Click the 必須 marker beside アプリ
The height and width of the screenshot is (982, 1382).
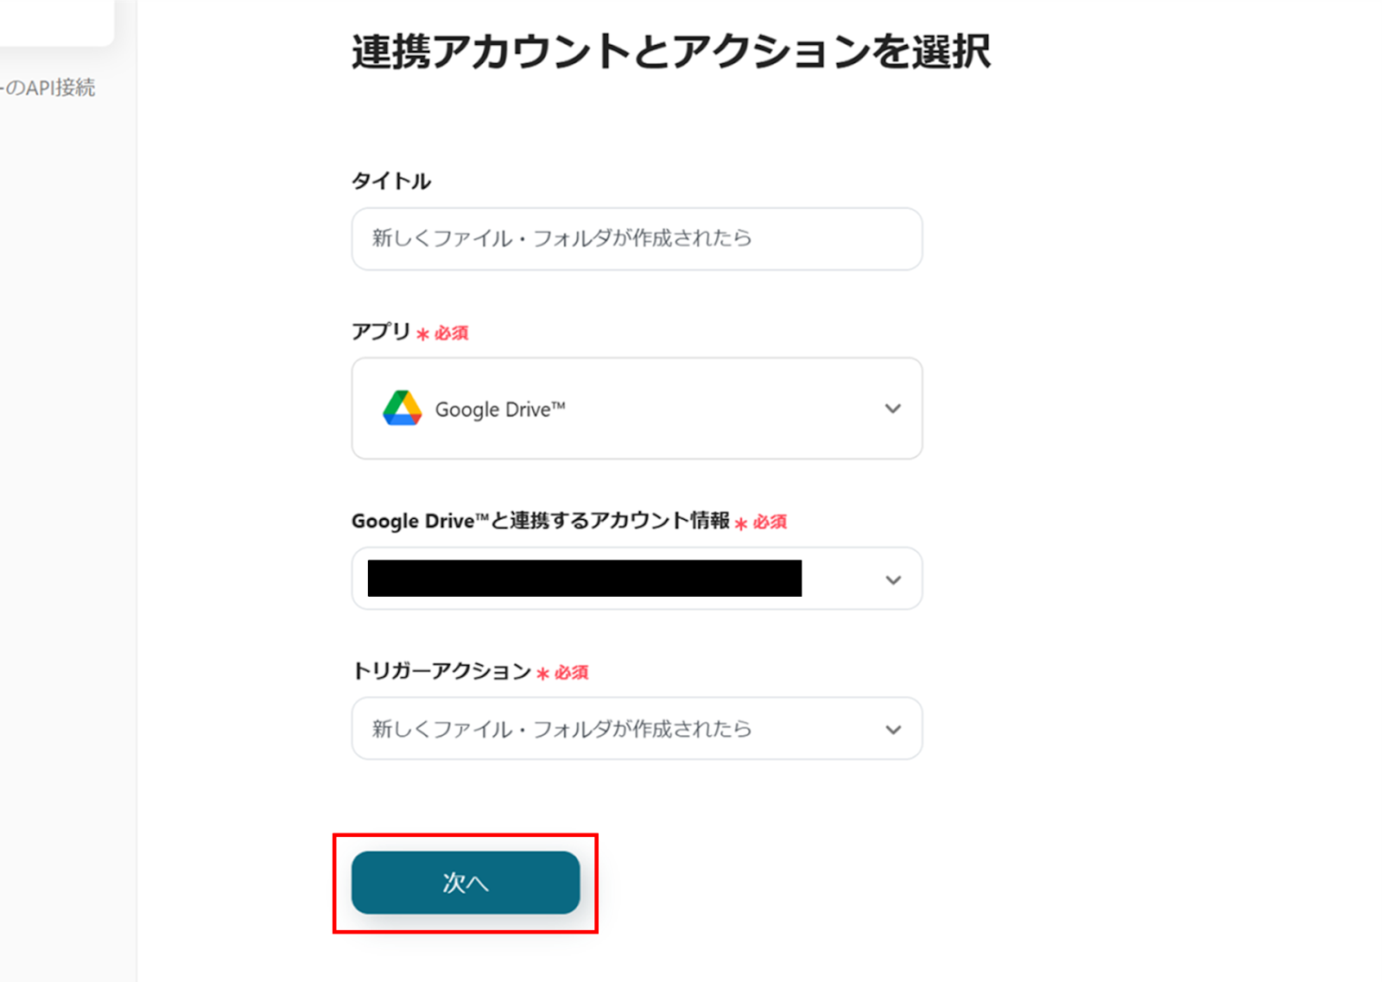coord(451,333)
